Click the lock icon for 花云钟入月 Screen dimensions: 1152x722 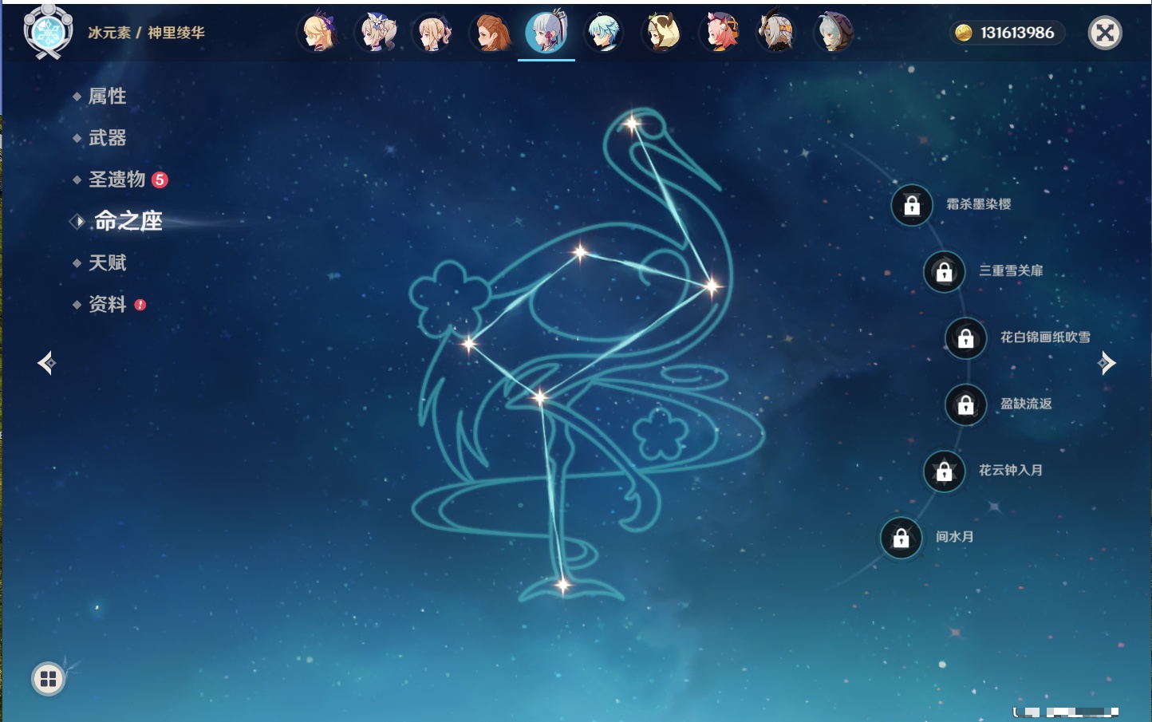click(944, 471)
